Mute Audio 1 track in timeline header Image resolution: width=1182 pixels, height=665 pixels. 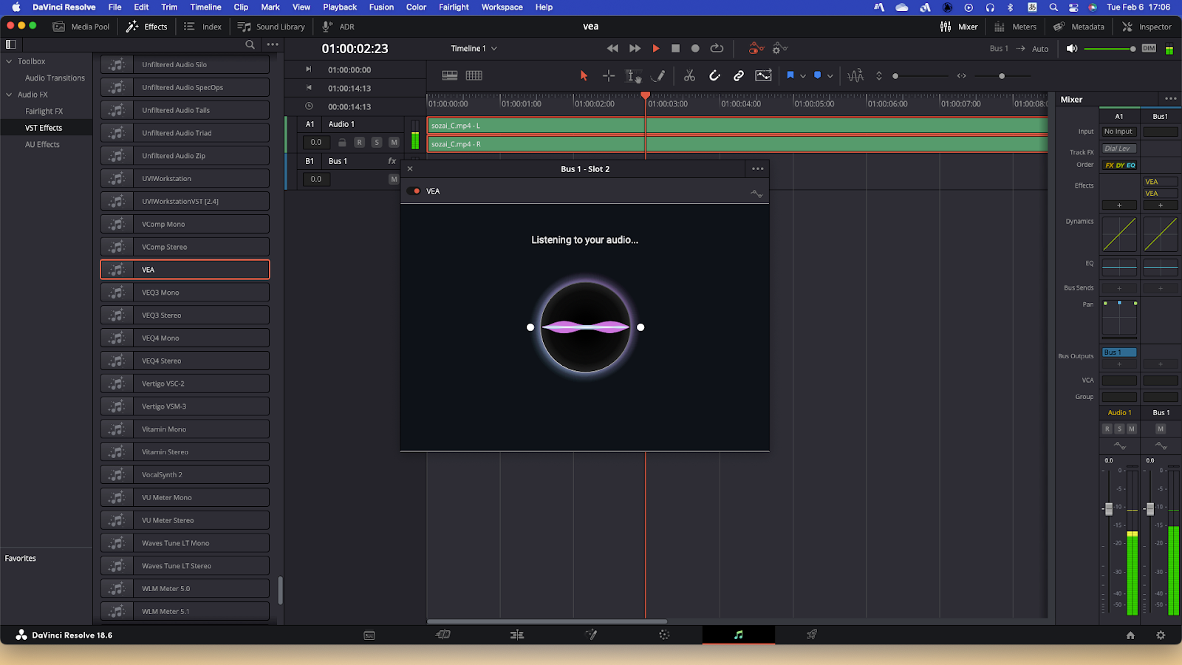tap(394, 142)
